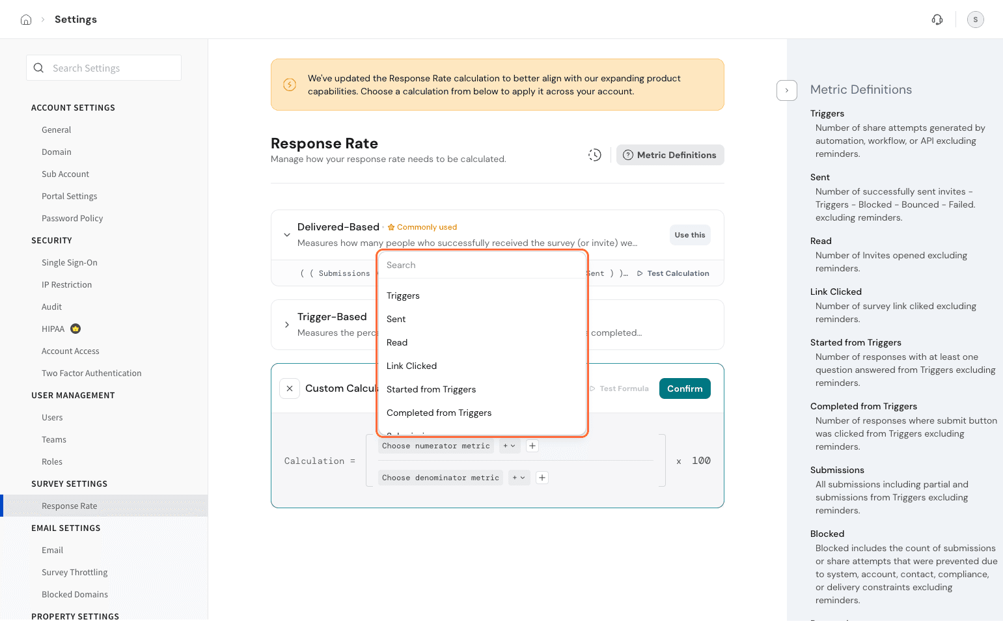
Task: Collapse the Metric Definitions side panel
Action: [x=786, y=90]
